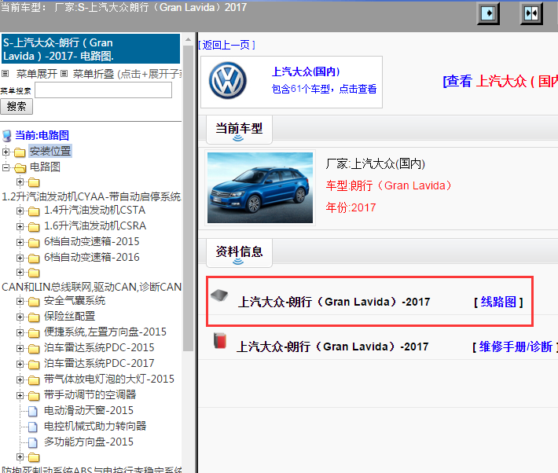Viewport: 558px width, 473px height.
Task: Click folder icon of 泊车雷达系统PDC-2015
Action: tap(34, 348)
